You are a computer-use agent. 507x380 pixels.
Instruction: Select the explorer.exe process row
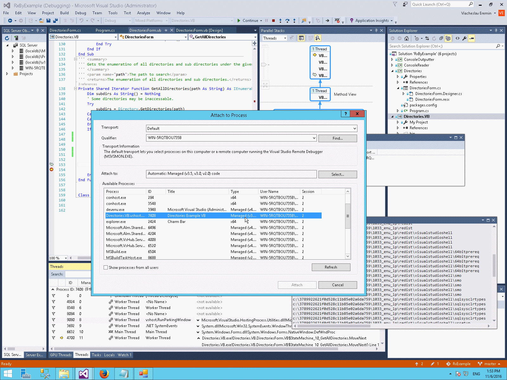coord(116,222)
